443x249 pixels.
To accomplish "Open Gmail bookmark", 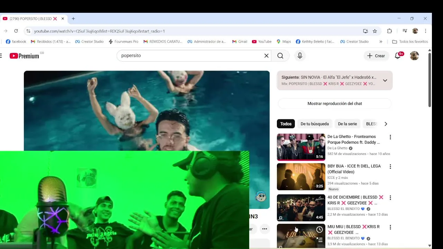I will [239, 41].
